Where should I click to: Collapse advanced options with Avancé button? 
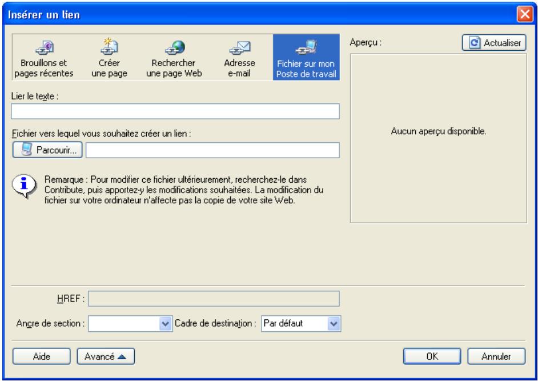tap(106, 356)
